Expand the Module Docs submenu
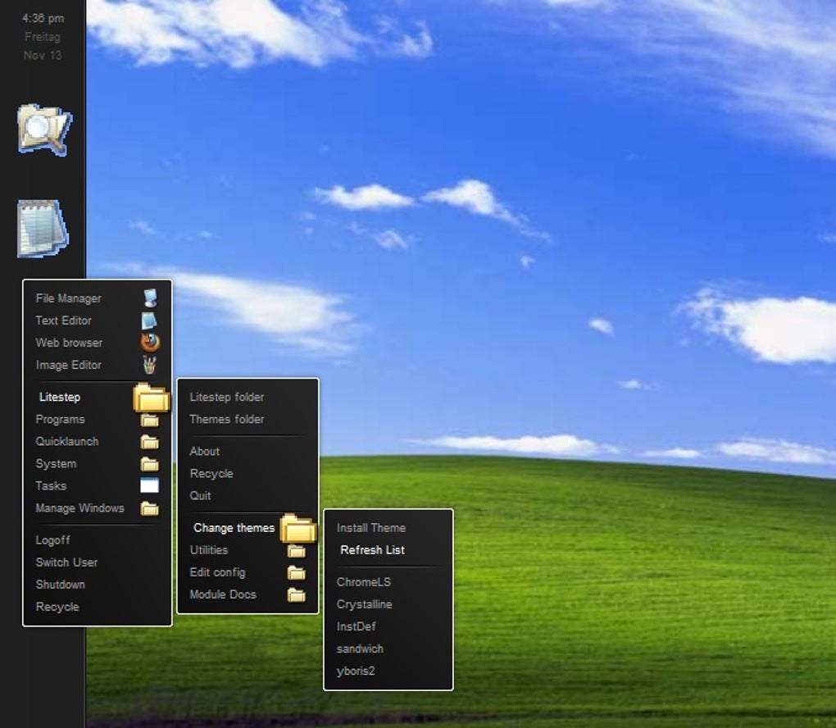 pos(221,594)
